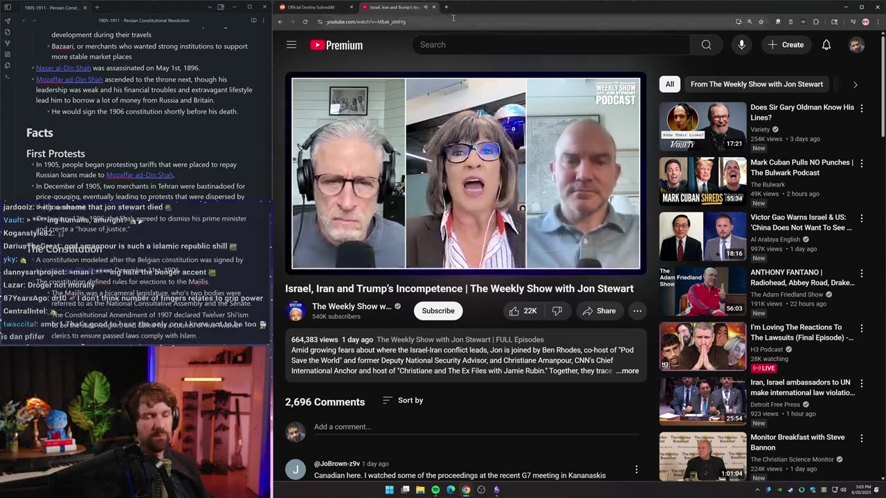This screenshot has width=886, height=498.
Task: Show hidden system tray icons chevron
Action: [759, 490]
